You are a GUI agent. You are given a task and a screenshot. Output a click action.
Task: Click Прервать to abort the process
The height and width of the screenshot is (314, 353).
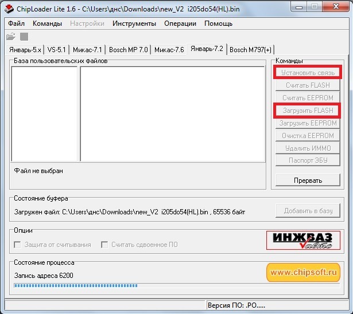pyautogui.click(x=308, y=180)
